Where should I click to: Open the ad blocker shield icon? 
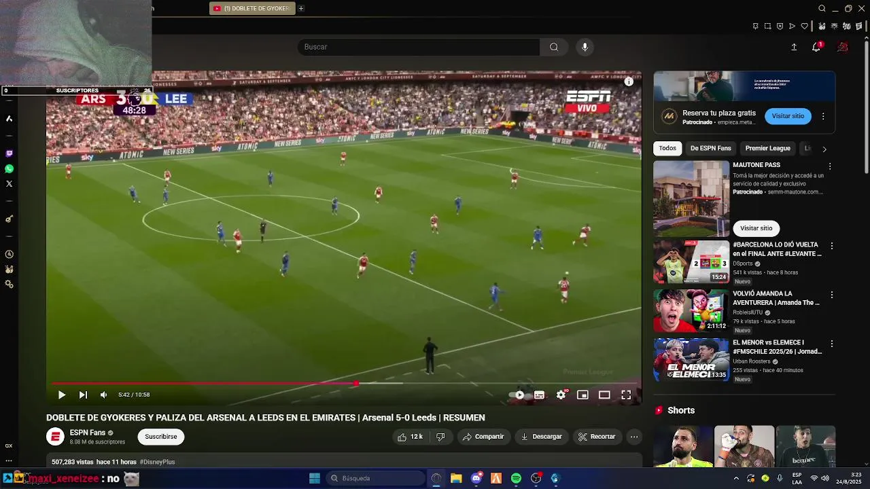780,26
